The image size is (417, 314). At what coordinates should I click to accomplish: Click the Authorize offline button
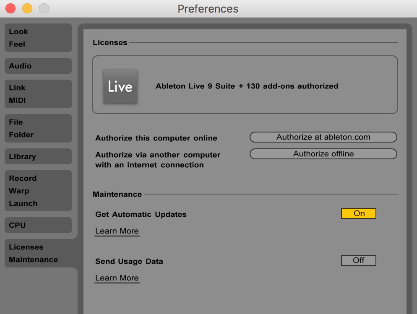tap(323, 154)
